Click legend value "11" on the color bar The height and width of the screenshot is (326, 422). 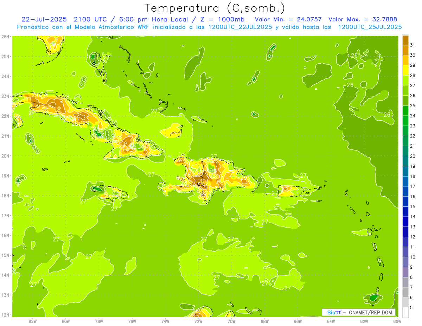[413, 247]
